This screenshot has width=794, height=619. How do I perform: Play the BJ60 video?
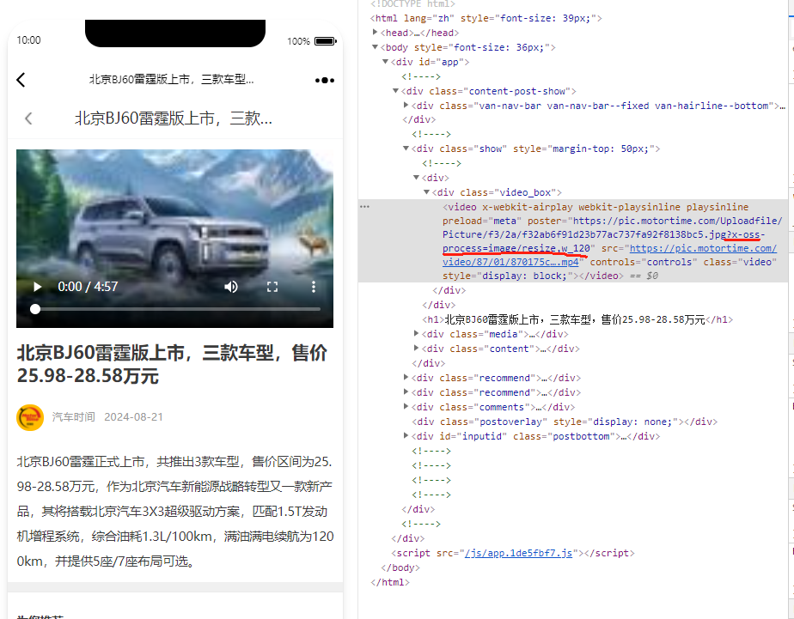(37, 287)
